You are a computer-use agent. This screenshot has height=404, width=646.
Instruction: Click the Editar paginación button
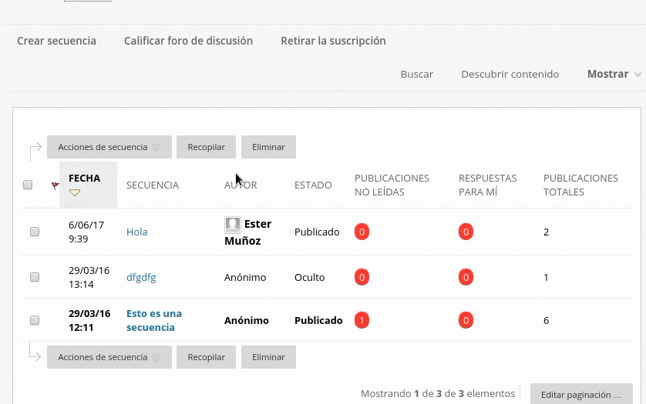pyautogui.click(x=580, y=394)
